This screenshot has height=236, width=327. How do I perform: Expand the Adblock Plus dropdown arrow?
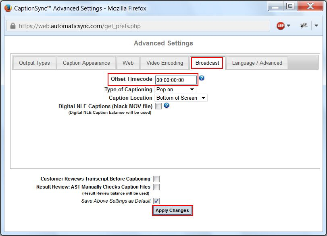pos(289,25)
